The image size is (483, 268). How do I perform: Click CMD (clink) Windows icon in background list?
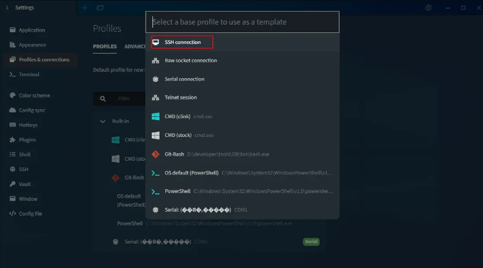tap(116, 140)
